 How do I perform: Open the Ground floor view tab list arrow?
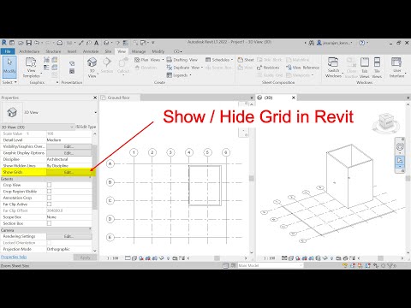click(x=252, y=98)
